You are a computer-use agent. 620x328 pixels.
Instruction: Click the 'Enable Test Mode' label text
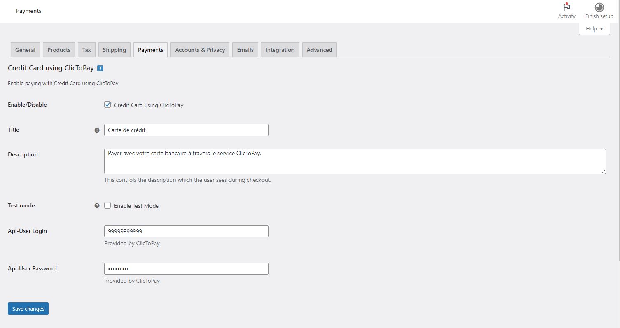point(136,206)
